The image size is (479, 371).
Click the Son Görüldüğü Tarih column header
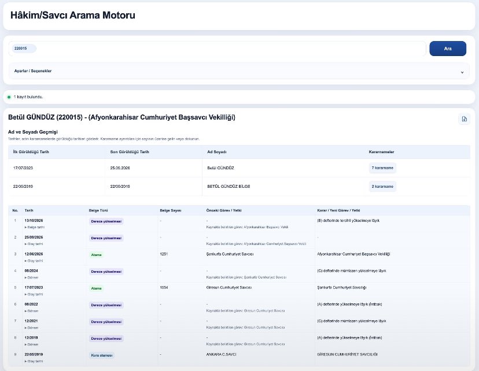pos(130,152)
